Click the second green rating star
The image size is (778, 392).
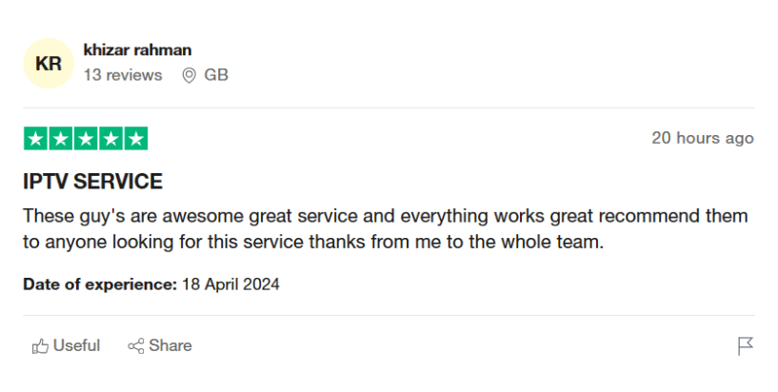coord(60,139)
